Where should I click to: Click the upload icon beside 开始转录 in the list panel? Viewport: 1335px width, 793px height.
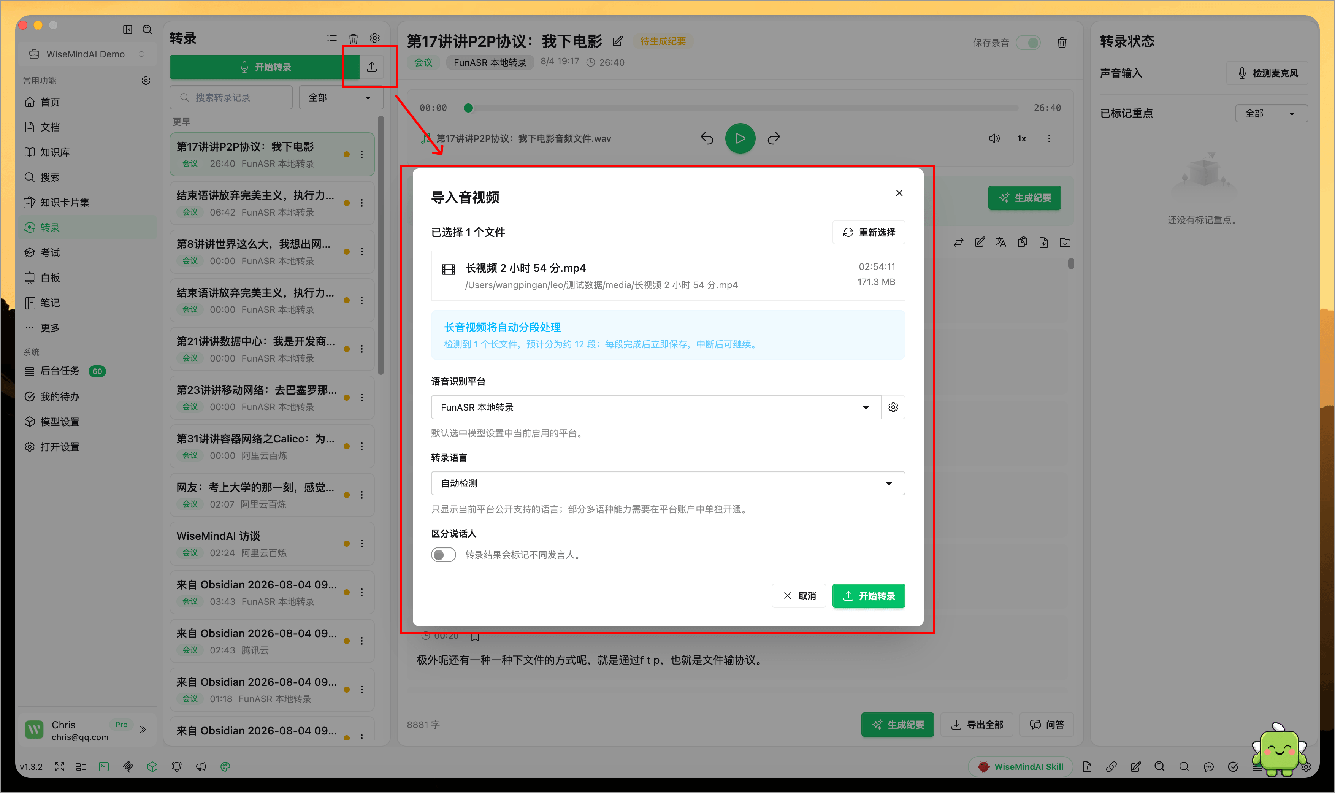point(372,67)
